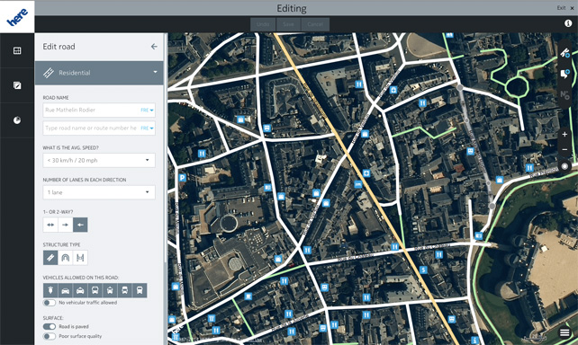The height and width of the screenshot is (345, 578).
Task: Open the pie chart statistics sidebar icon
Action: pyautogui.click(x=17, y=120)
